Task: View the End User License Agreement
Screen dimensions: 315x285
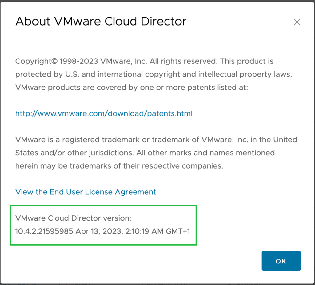Action: click(x=86, y=192)
